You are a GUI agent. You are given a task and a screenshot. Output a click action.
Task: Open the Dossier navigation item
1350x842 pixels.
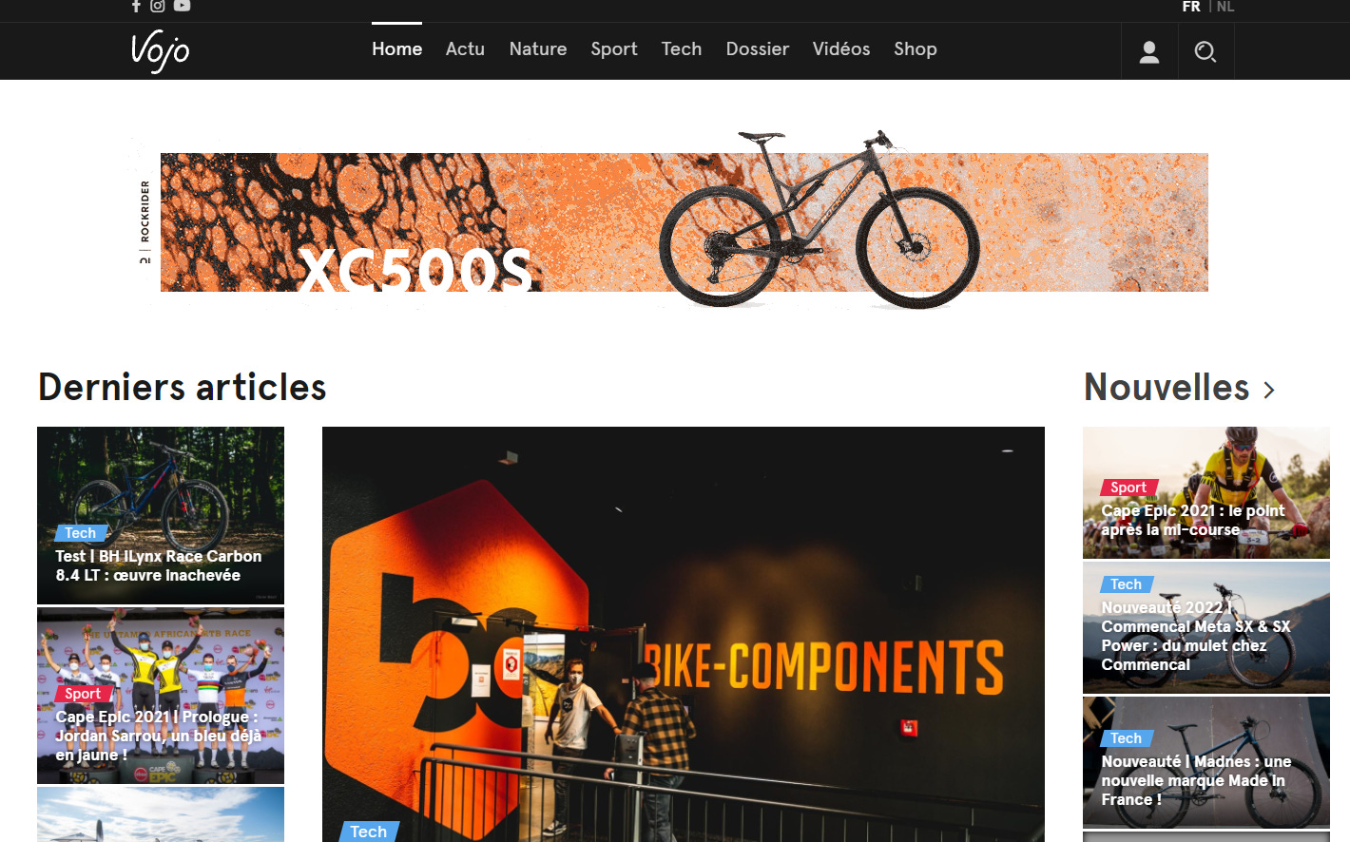pyautogui.click(x=758, y=49)
